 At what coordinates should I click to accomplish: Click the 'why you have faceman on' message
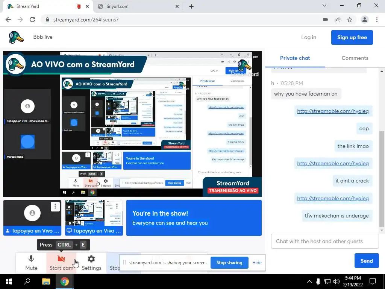pos(306,94)
